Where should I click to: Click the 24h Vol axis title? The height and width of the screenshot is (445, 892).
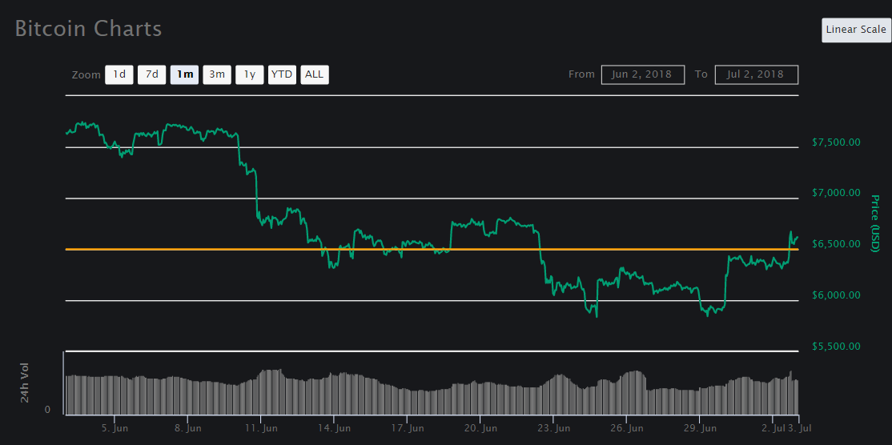click(x=25, y=383)
